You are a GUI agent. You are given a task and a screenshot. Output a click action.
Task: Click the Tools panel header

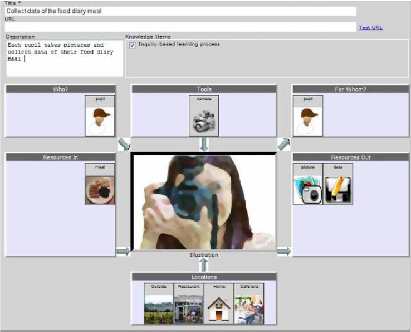click(x=204, y=89)
